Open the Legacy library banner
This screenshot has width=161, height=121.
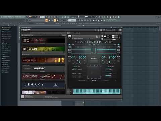coord(43,85)
